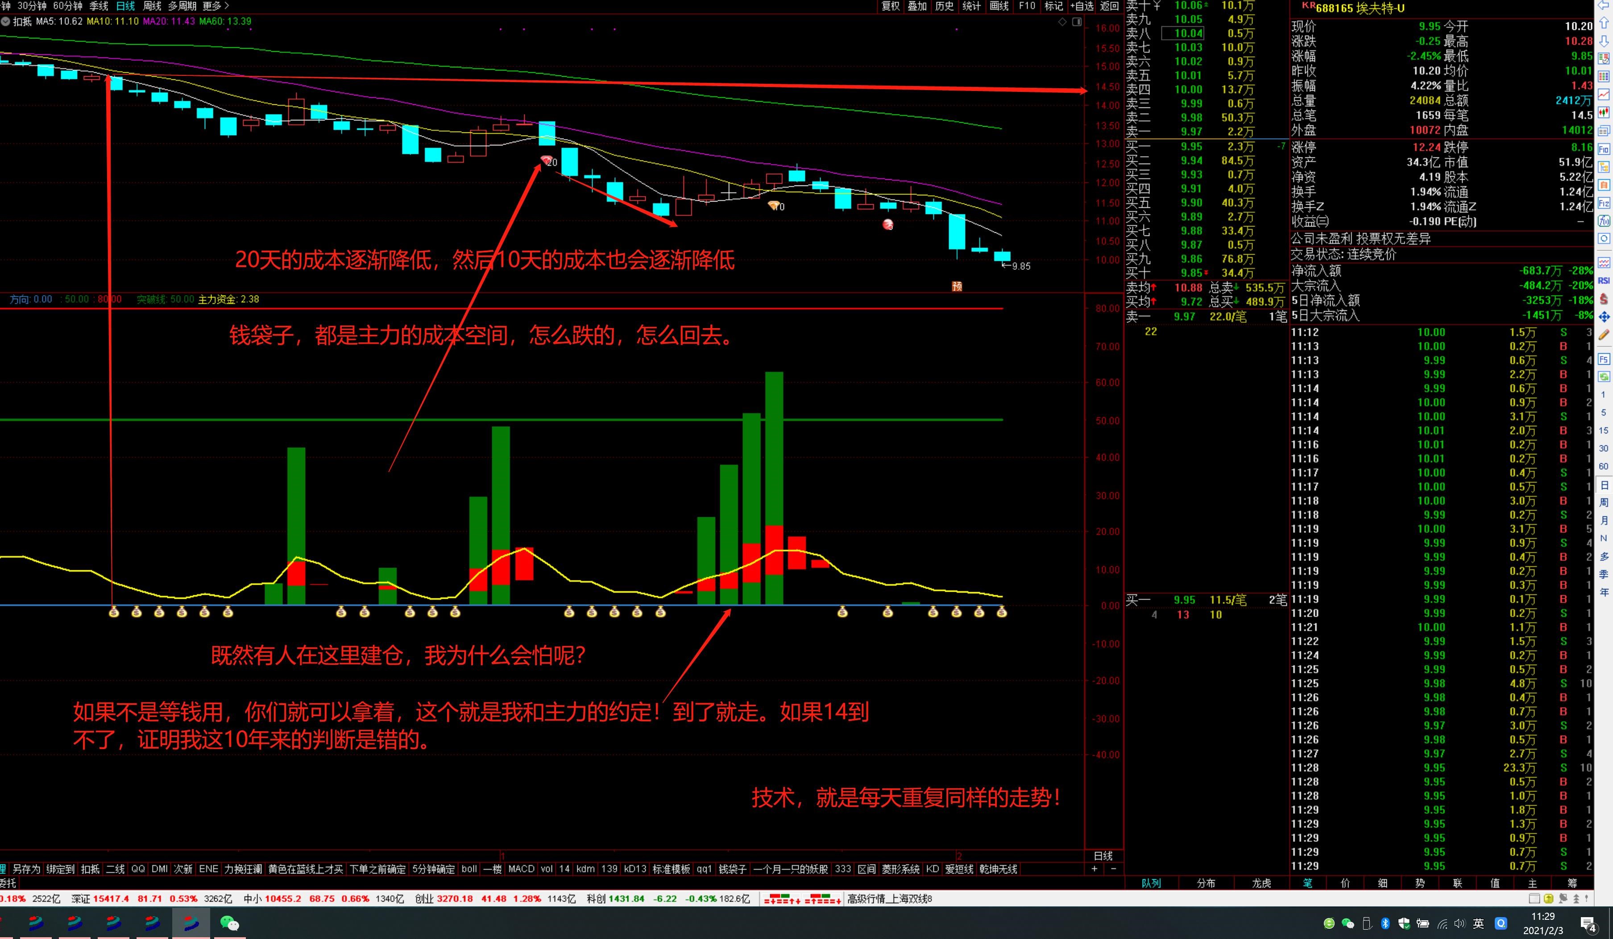Select the 钱袋子 indicator tab
The image size is (1613, 939).
coord(732,869)
